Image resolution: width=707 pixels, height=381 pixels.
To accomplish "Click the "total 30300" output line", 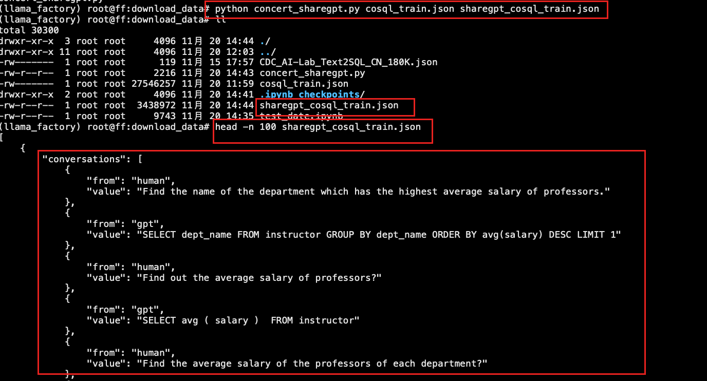I will [30, 30].
